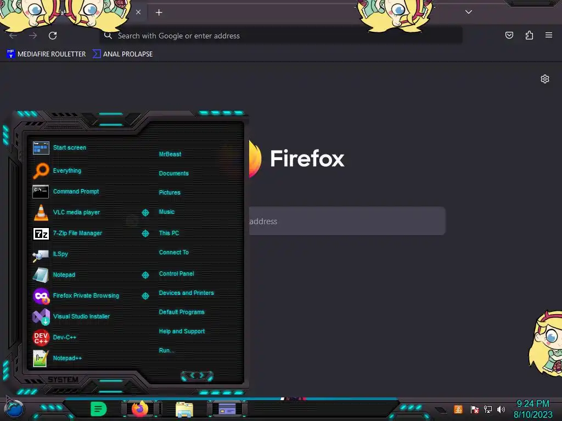
Task: Expand 7-Zip File Manager jump list arrow
Action: pos(145,234)
